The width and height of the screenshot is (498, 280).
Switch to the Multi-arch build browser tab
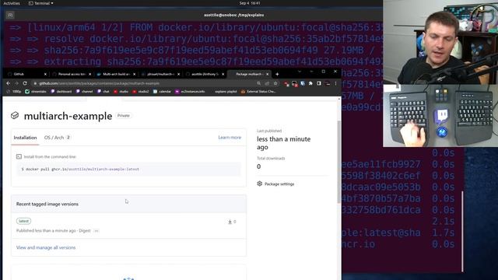pyautogui.click(x=116, y=74)
